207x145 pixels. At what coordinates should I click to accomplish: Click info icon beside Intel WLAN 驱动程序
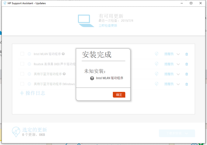pos(29,54)
